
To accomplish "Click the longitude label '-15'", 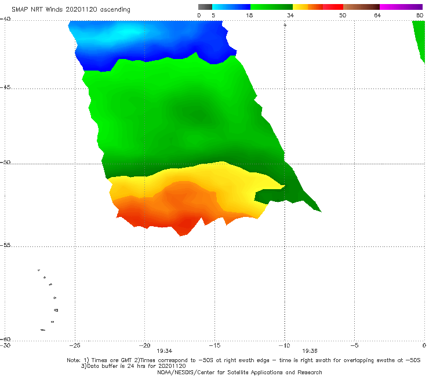I will click(x=214, y=345).
